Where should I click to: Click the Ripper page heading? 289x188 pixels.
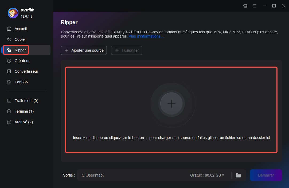69,22
